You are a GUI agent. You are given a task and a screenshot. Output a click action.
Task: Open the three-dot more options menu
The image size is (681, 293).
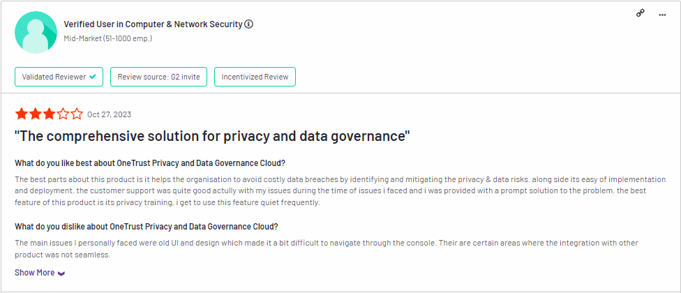(662, 15)
